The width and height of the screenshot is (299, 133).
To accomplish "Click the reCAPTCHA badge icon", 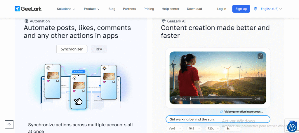I will click(x=292, y=127).
